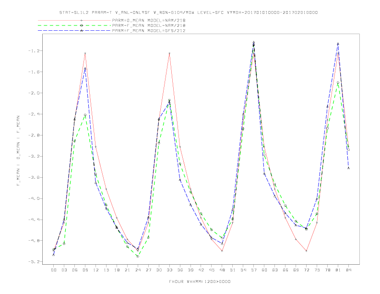
Task: Click x-axis hour label 36
Action: point(180,270)
